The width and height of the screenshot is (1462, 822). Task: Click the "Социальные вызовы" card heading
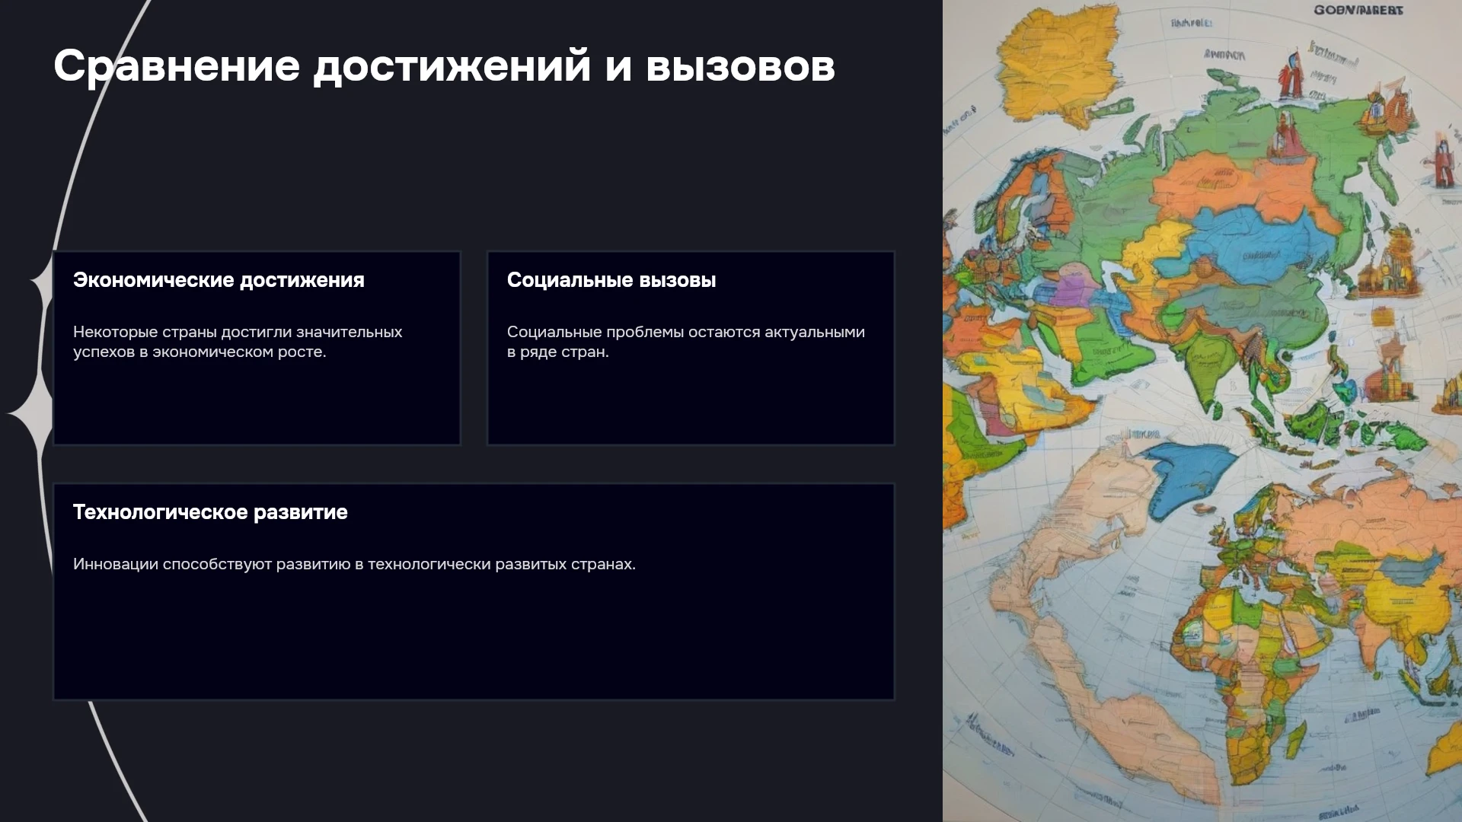[611, 280]
